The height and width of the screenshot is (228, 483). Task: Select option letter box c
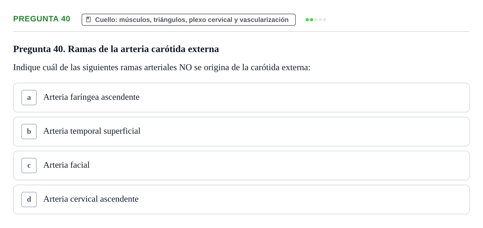click(29, 166)
